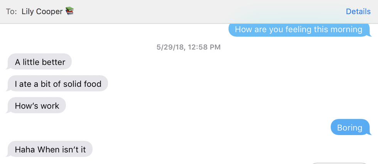Open the conversation Details

pos(358,12)
